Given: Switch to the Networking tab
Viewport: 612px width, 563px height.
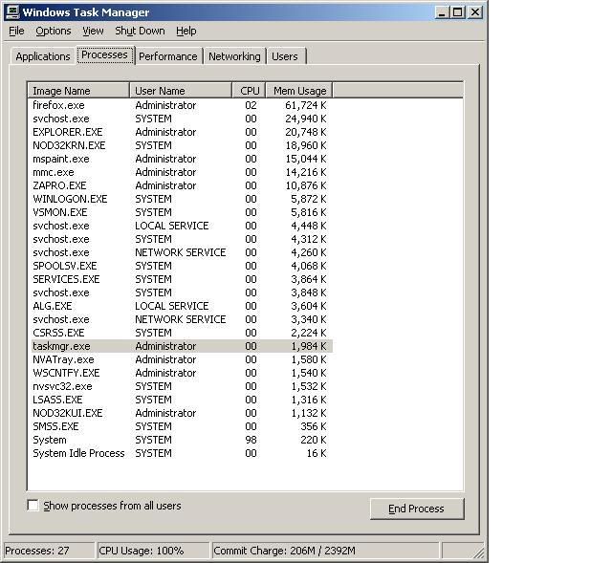Looking at the screenshot, I should pos(234,56).
